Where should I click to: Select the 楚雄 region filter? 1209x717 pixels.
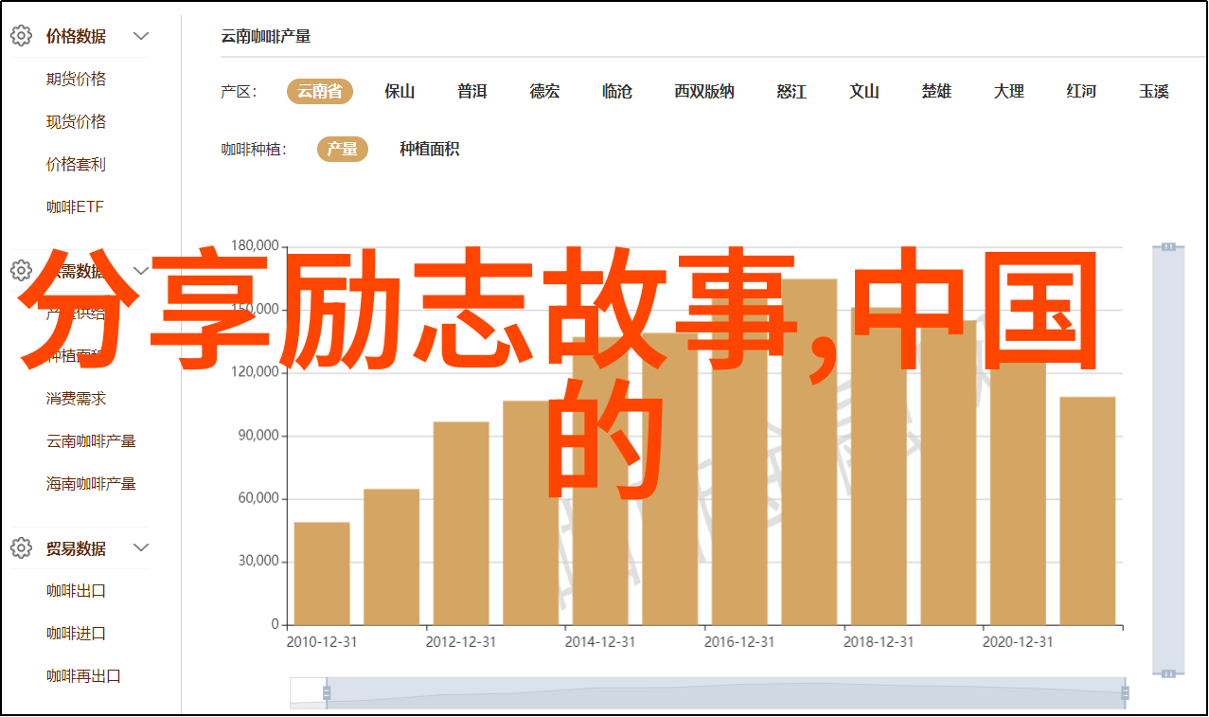pyautogui.click(x=937, y=92)
